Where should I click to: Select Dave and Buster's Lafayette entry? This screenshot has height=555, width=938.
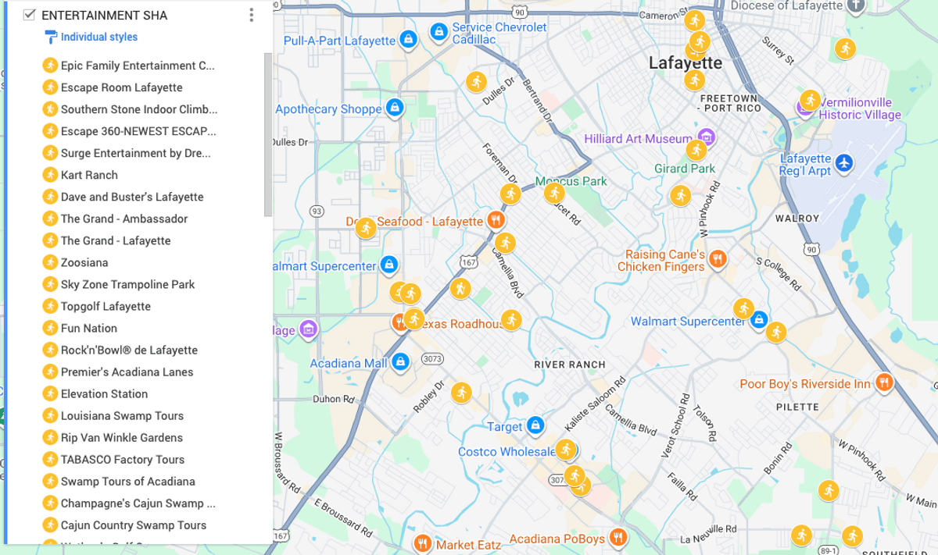pos(131,197)
